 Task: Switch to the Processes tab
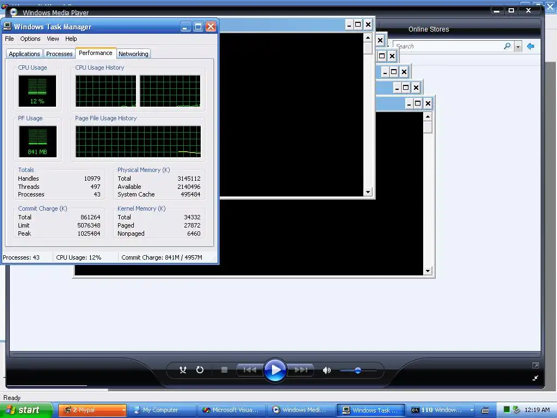point(59,54)
